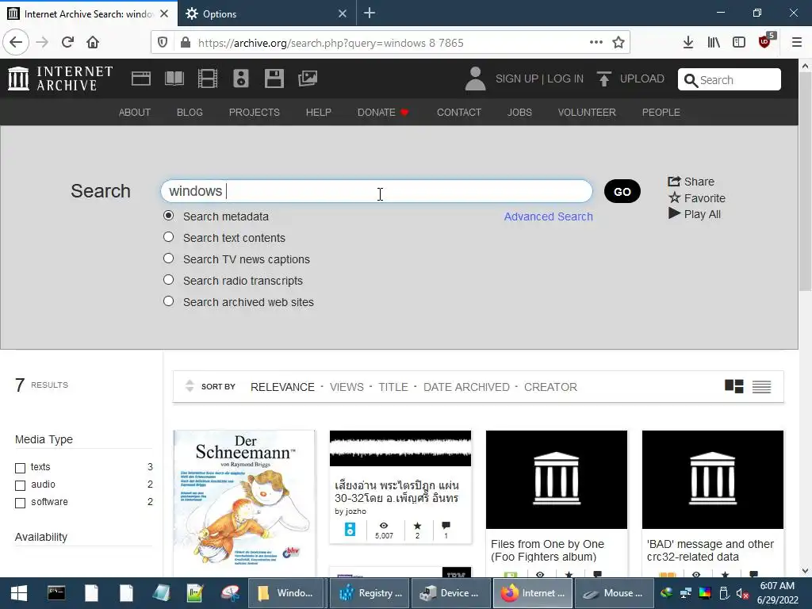Switch to tile view of results
The height and width of the screenshot is (609, 812).
point(733,386)
